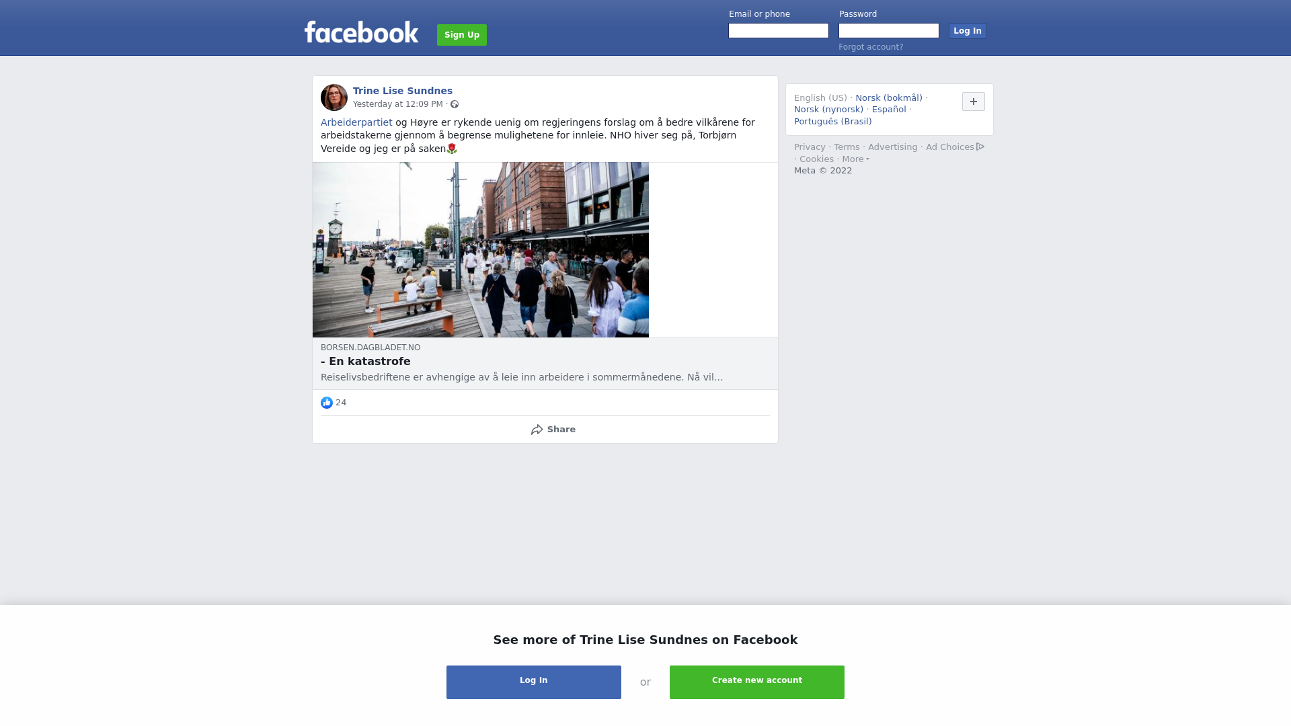Viewport: 1291px width, 726px height.
Task: Open Trine Lise Sundnes profile picture
Action: click(334, 97)
